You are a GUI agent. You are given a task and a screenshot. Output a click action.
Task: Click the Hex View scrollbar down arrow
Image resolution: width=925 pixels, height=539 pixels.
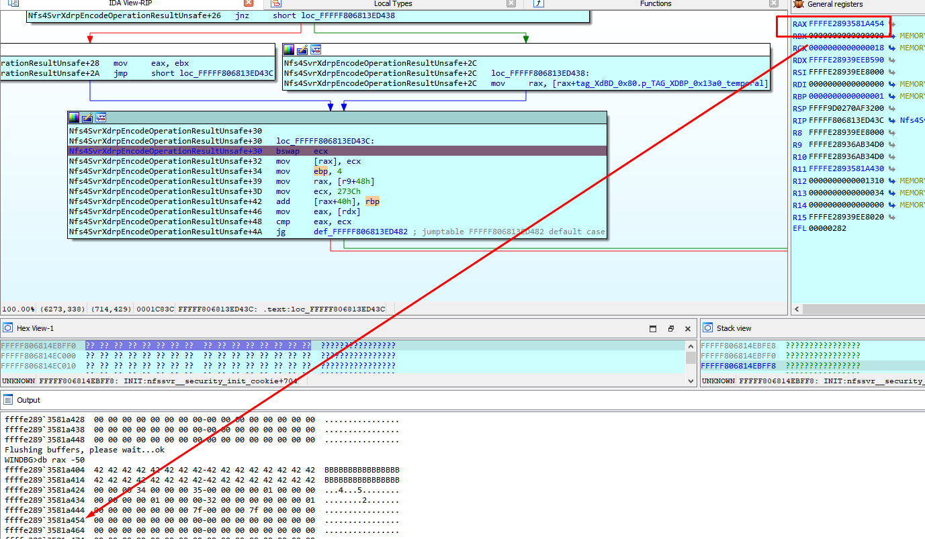click(691, 381)
